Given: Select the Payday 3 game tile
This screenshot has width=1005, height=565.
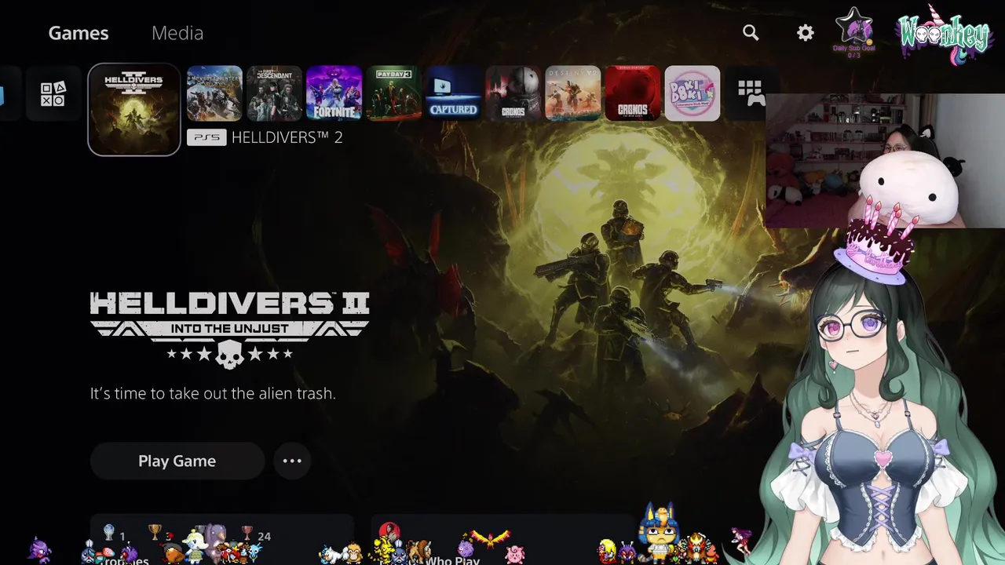Looking at the screenshot, I should tap(393, 93).
